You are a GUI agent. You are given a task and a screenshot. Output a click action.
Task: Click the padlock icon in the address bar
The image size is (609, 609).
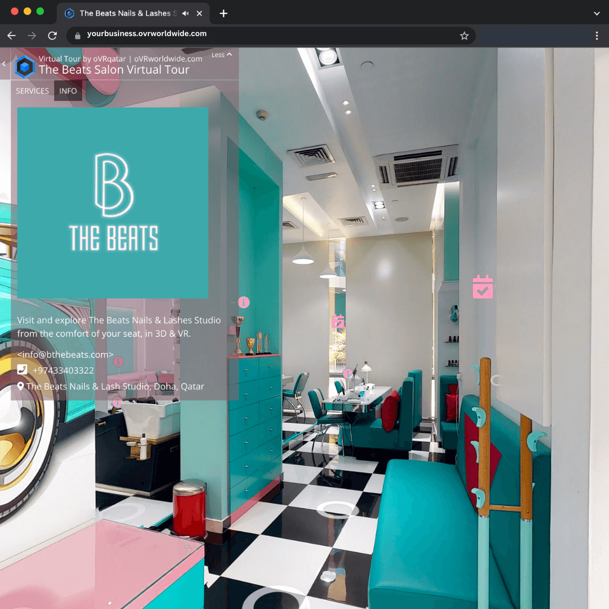(x=77, y=35)
